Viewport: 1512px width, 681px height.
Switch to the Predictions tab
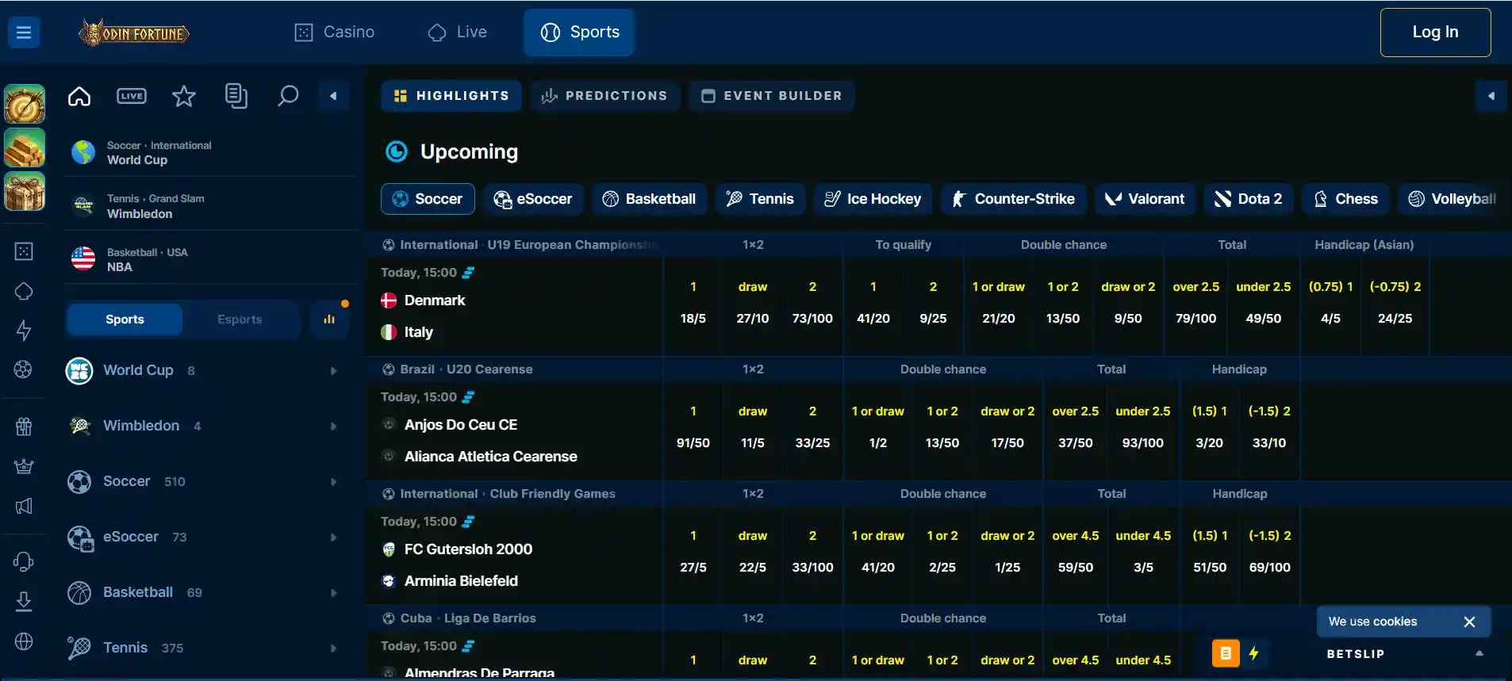click(x=605, y=96)
